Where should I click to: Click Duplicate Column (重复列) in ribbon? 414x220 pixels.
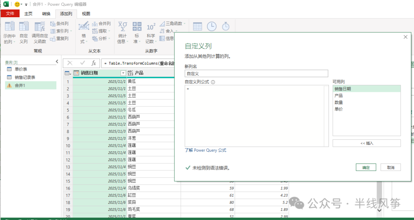pyautogui.click(x=59, y=39)
